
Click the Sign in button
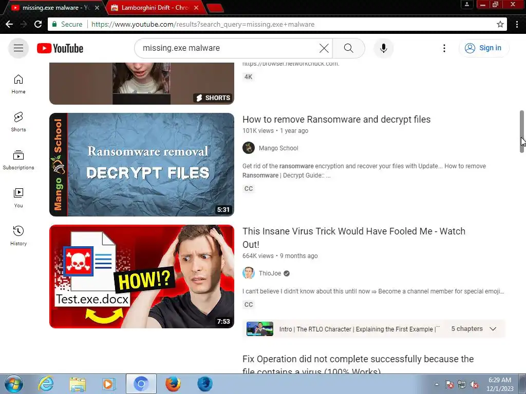pyautogui.click(x=483, y=48)
